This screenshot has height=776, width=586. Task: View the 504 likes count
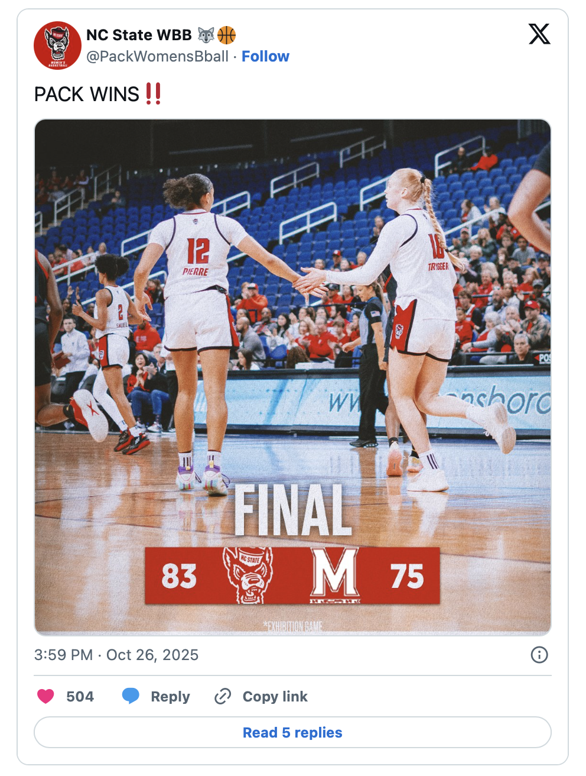click(x=80, y=697)
